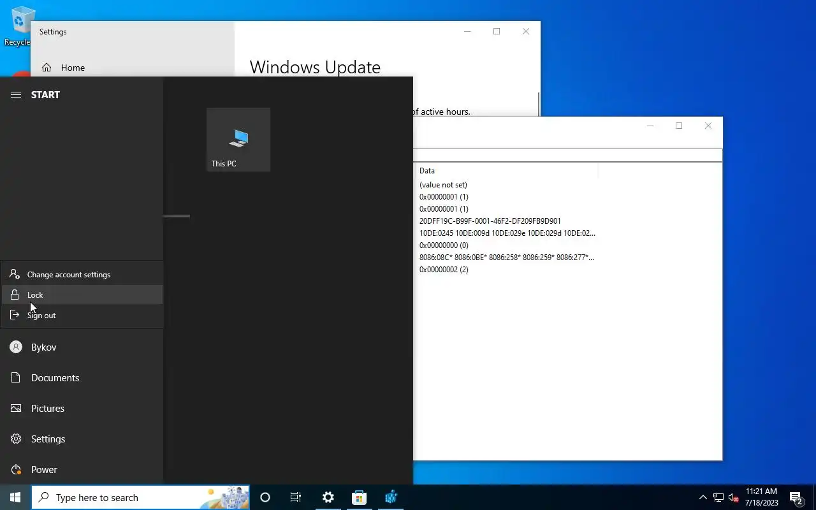Image resolution: width=816 pixels, height=510 pixels.
Task: Select the 10DE:0245 data value row
Action: coord(507,233)
